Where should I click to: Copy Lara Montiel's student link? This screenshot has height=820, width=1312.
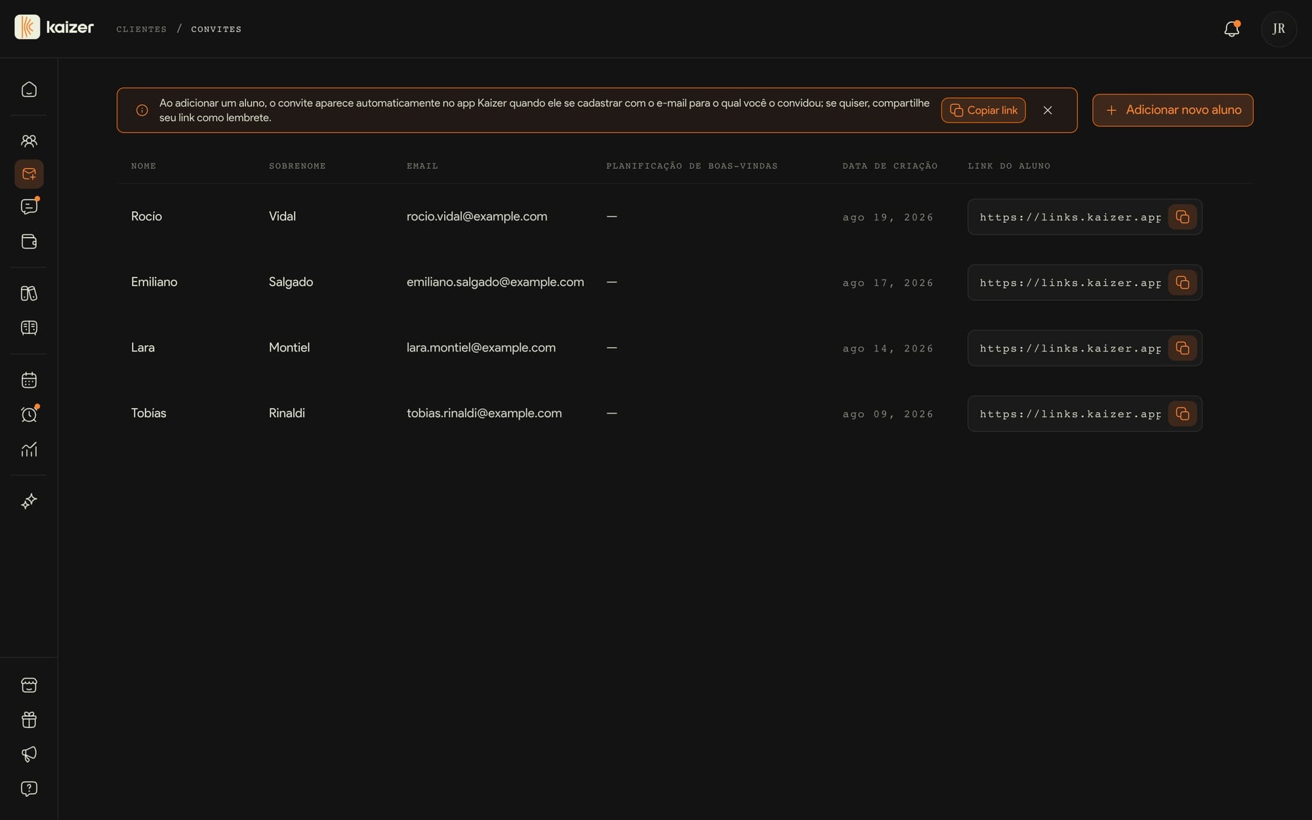click(x=1182, y=348)
